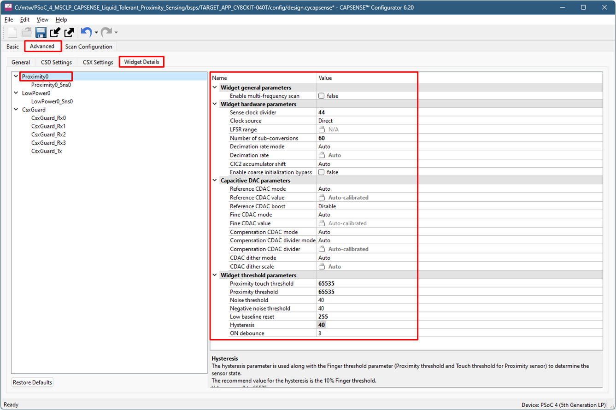Collapse the Proximity0 tree node
Screen dimensions: 616x410
(16, 76)
